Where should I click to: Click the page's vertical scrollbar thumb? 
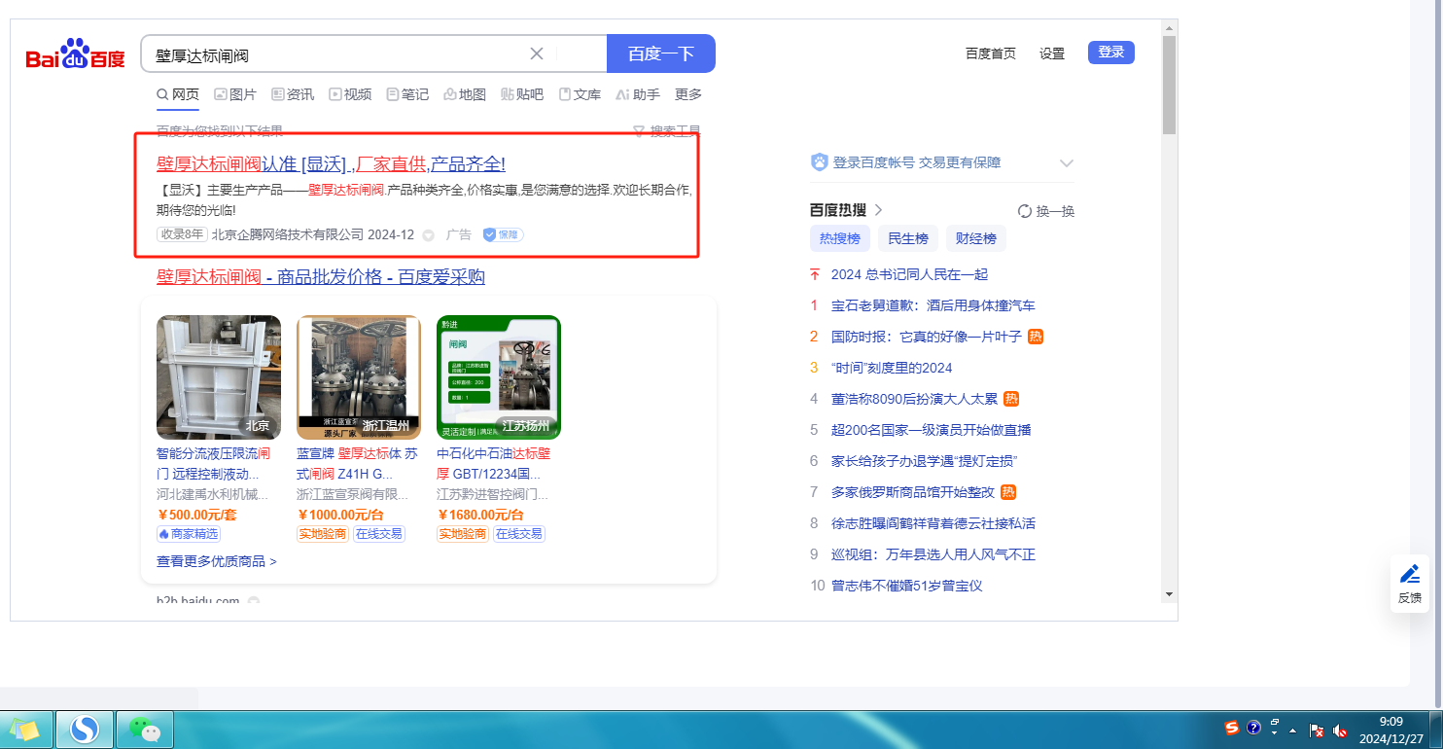pos(1169,86)
